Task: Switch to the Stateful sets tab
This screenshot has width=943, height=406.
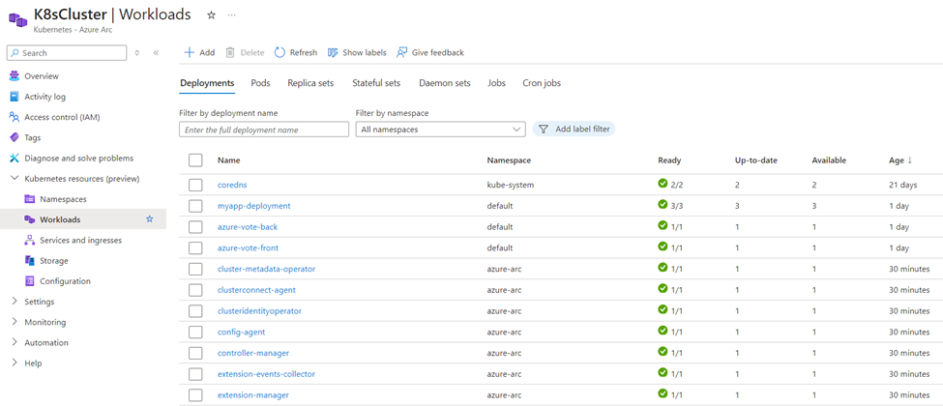Action: 376,83
